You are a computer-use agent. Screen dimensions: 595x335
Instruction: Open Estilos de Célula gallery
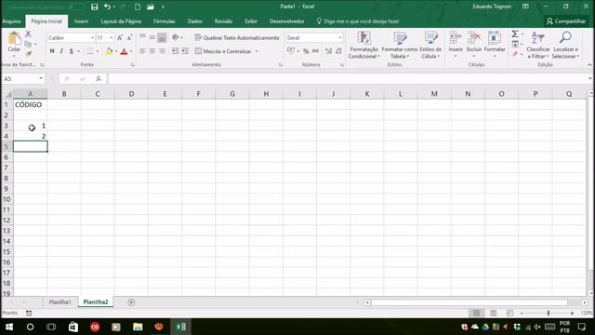[430, 46]
